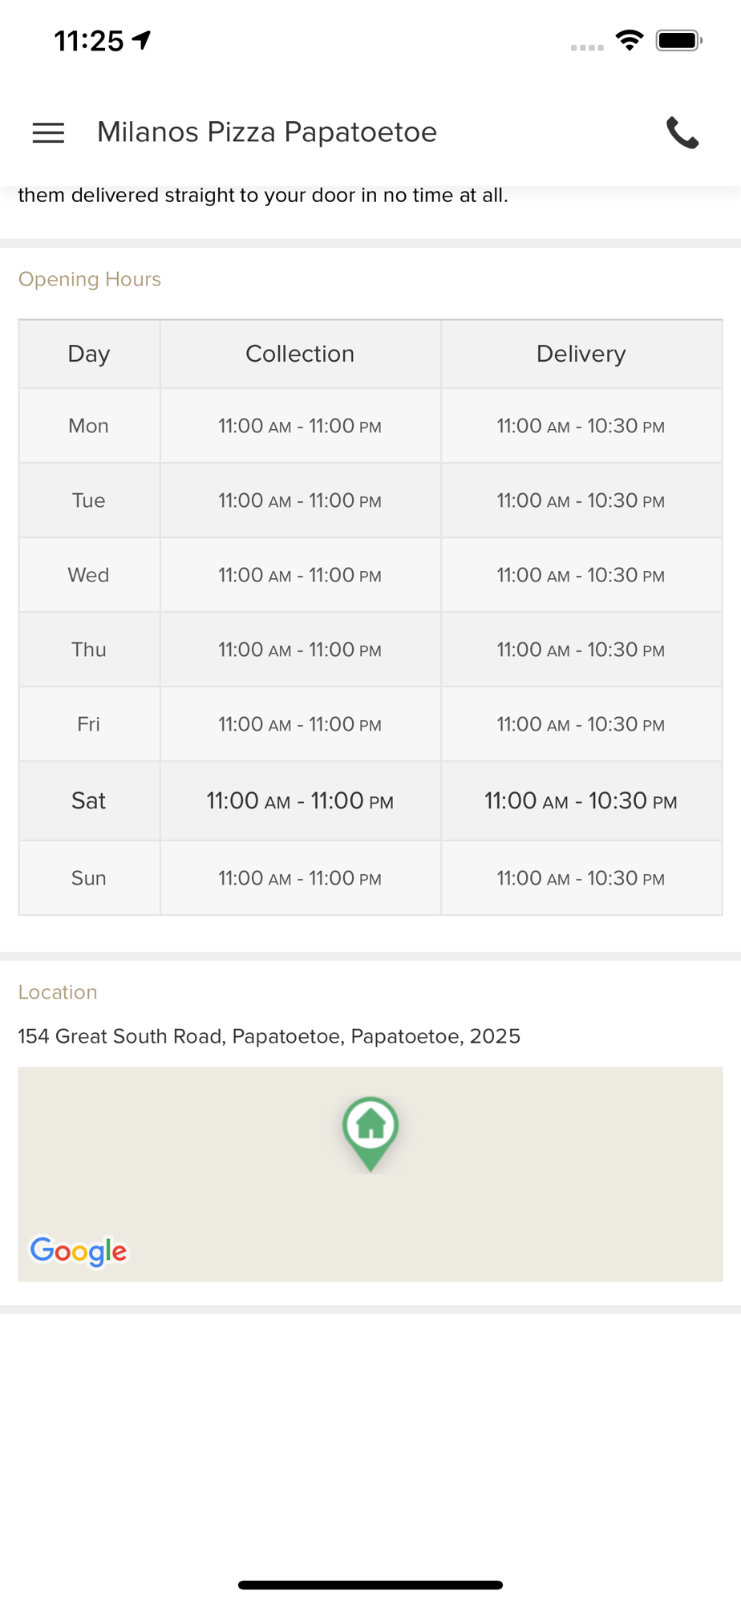Open the Google logo on map

pos(79,1250)
